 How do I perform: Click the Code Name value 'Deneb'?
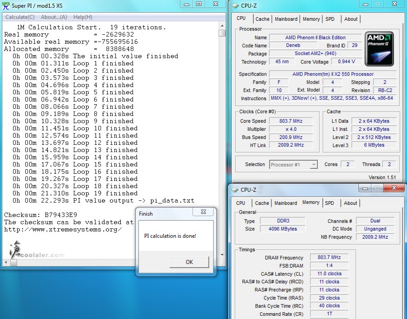[293, 45]
